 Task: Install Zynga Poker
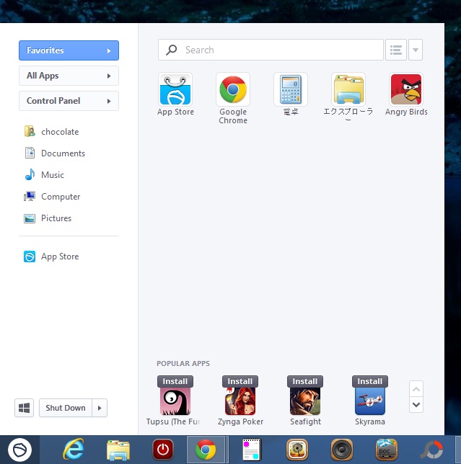(240, 381)
